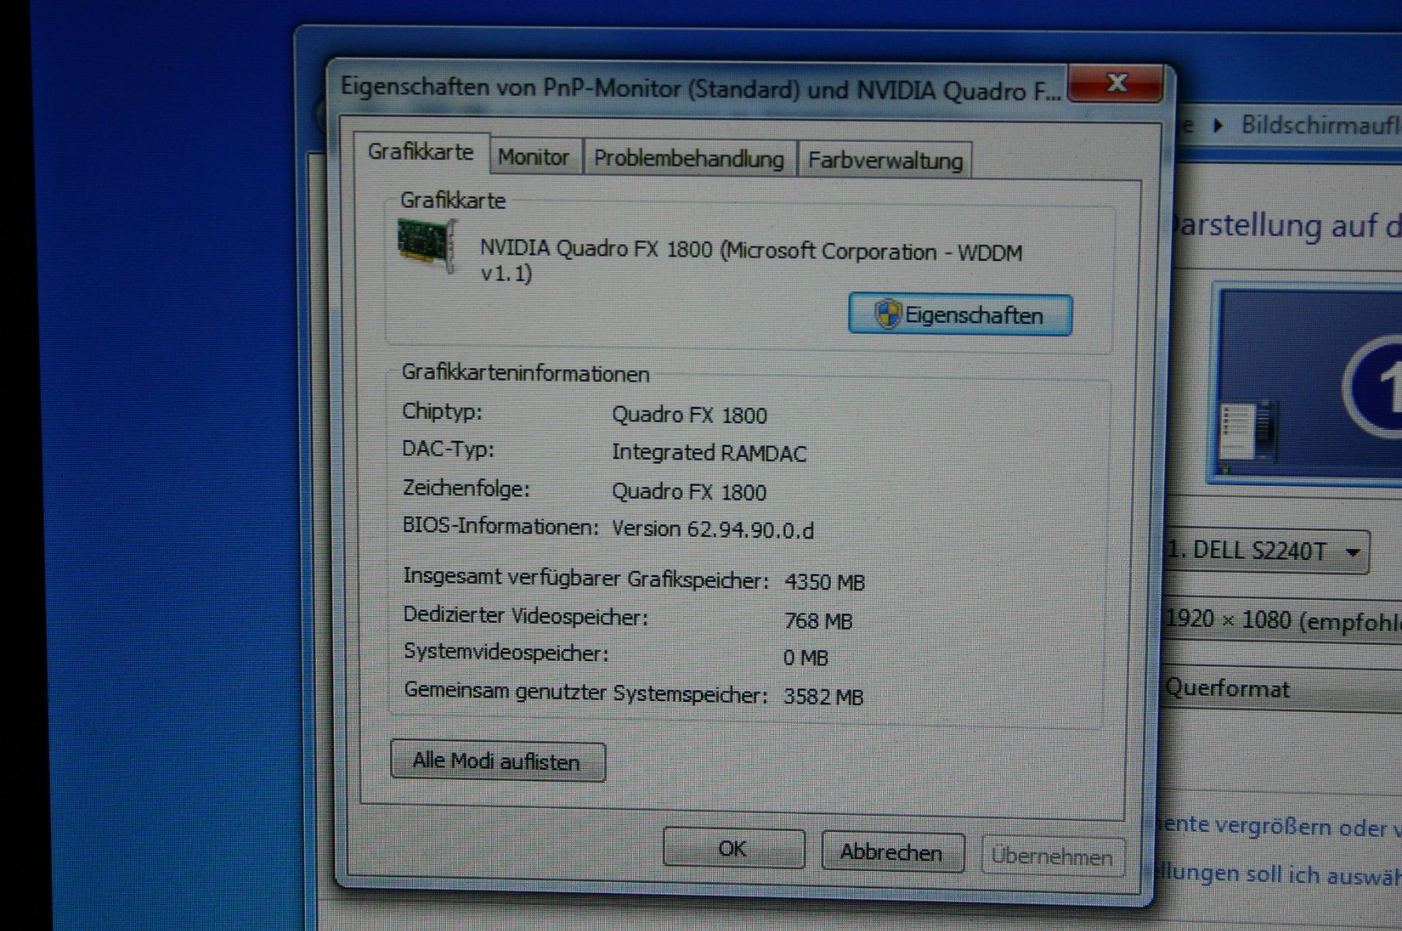Click the Integrated RAMDAC value
The image size is (1402, 931).
pos(709,453)
